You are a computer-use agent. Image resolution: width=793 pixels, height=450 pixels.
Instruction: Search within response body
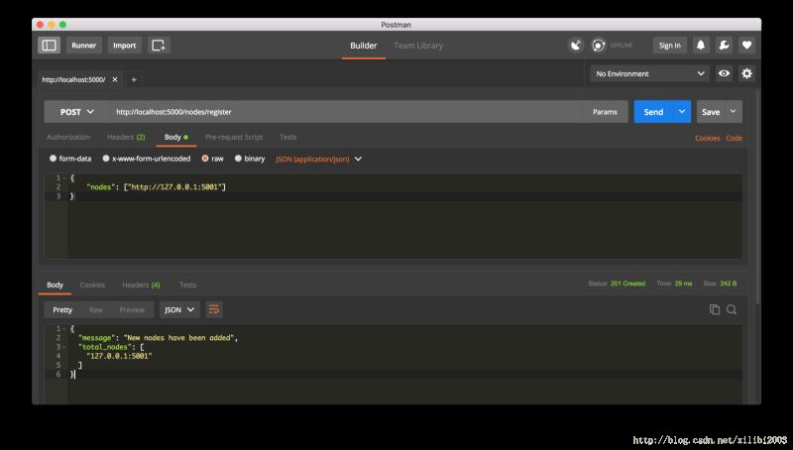coord(732,309)
